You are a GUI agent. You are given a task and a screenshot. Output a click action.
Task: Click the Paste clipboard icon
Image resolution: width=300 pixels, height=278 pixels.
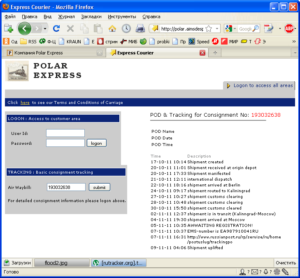click(98, 28)
